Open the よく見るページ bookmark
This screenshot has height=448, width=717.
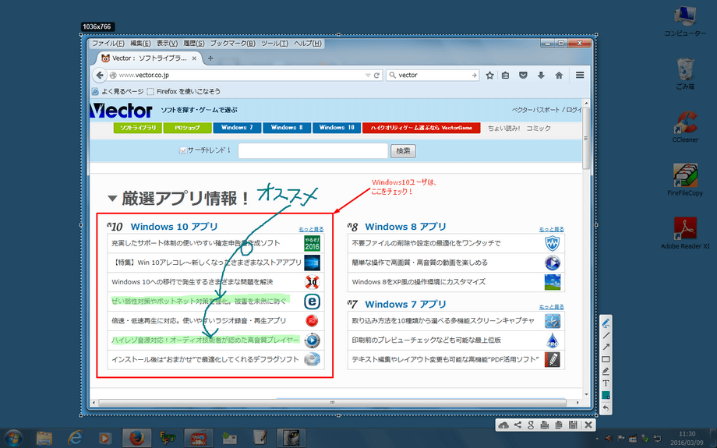118,91
